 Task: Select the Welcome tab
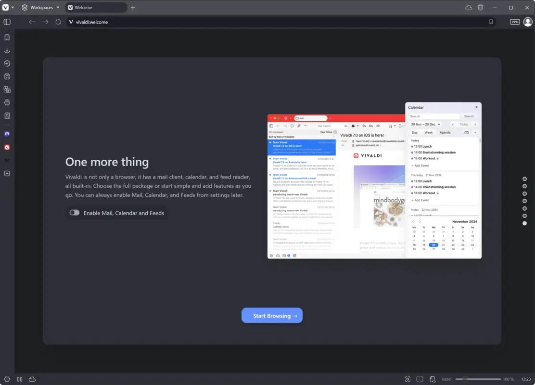(x=95, y=7)
